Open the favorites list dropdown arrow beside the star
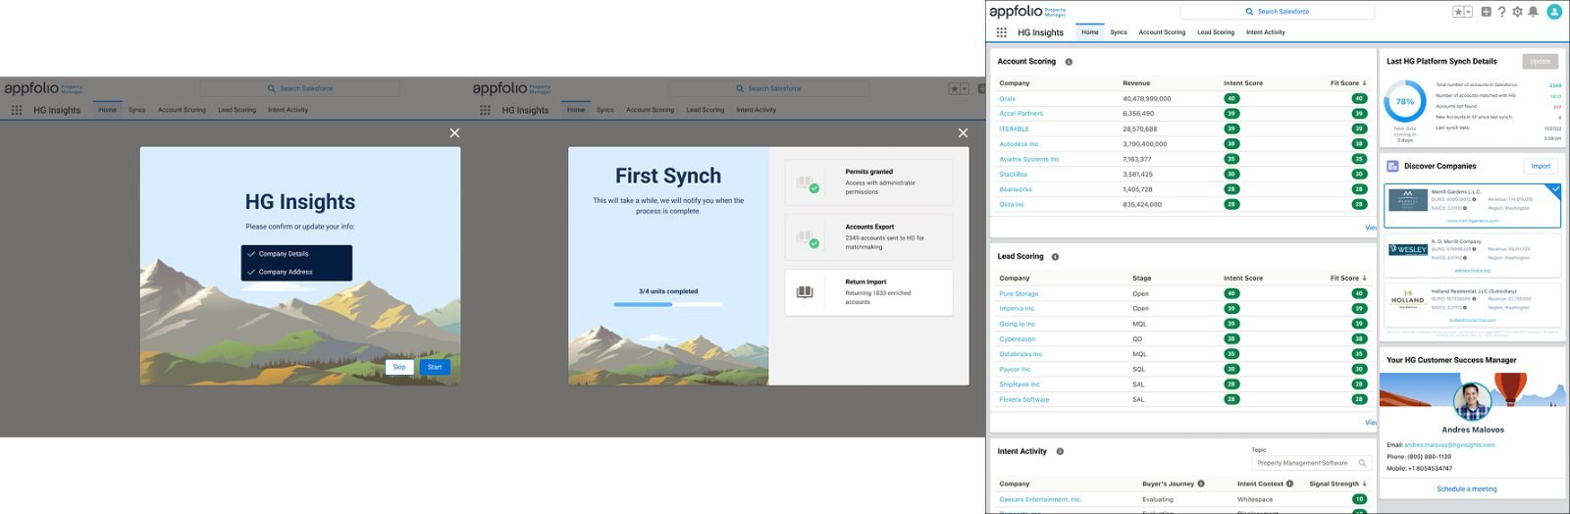This screenshot has height=514, width=1570. click(x=1468, y=12)
